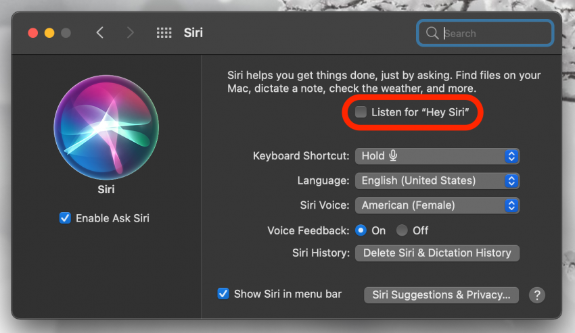Click the gray zoom window button

pyautogui.click(x=66, y=32)
